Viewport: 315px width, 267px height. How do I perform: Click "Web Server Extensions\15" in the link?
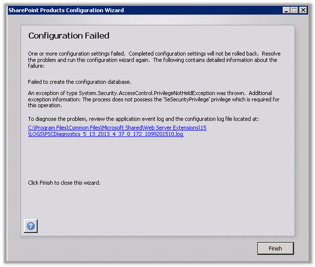[179, 128]
